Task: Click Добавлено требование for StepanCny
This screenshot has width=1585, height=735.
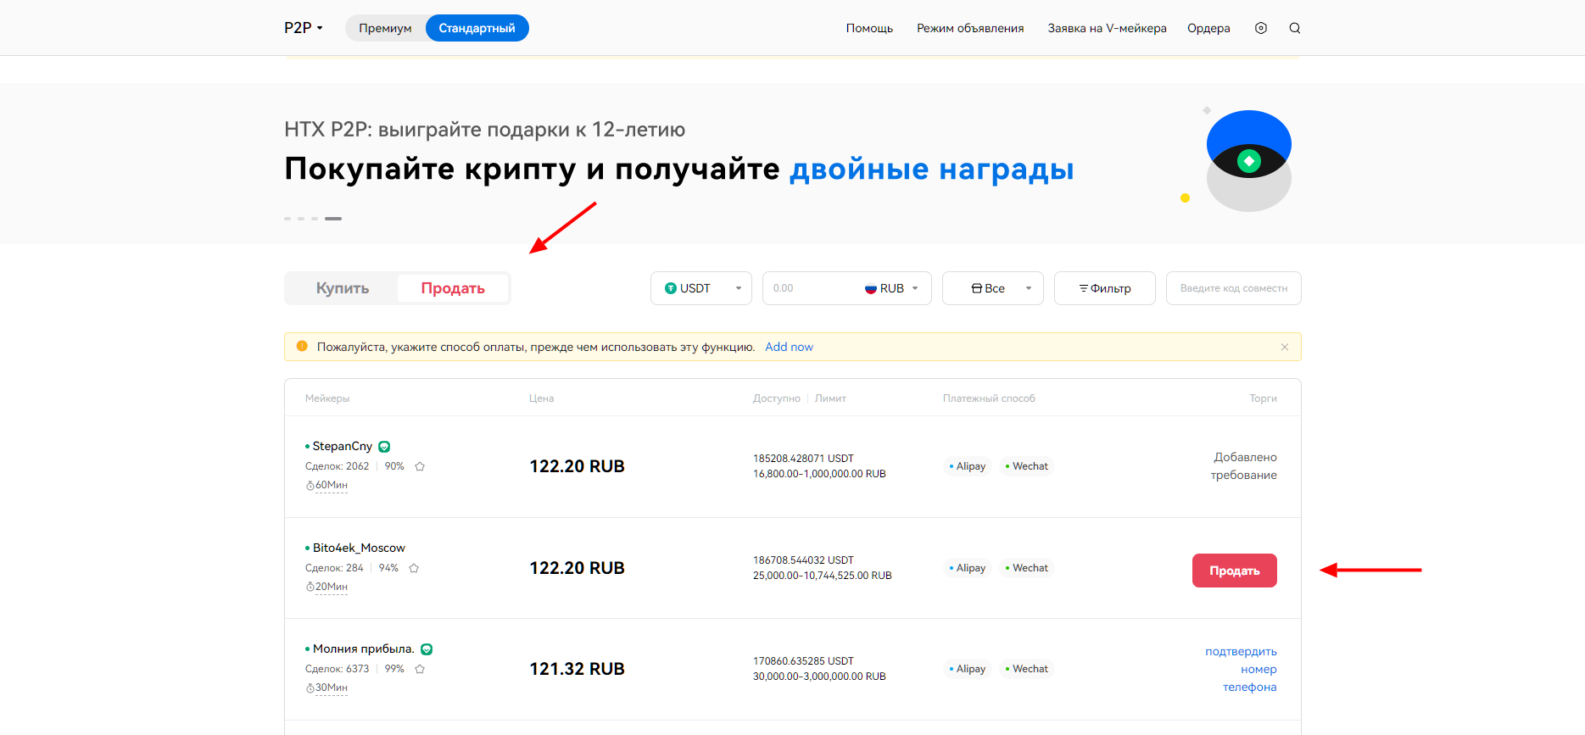Action: coord(1244,466)
